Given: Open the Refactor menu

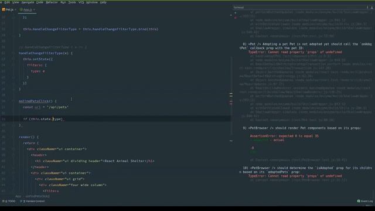Looking at the screenshot, I should [x=52, y=2].
